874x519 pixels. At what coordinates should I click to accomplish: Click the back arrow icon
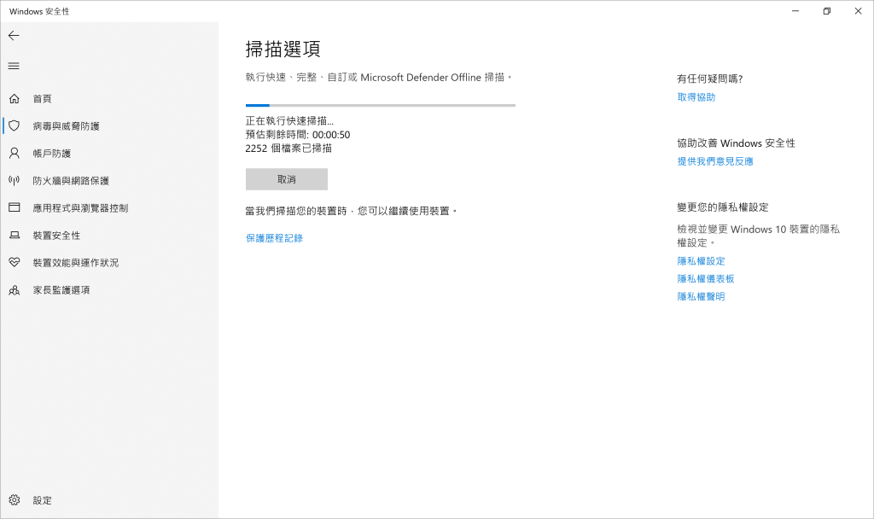click(14, 36)
